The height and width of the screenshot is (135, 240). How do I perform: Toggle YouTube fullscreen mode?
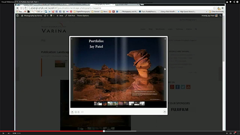pos(238,133)
